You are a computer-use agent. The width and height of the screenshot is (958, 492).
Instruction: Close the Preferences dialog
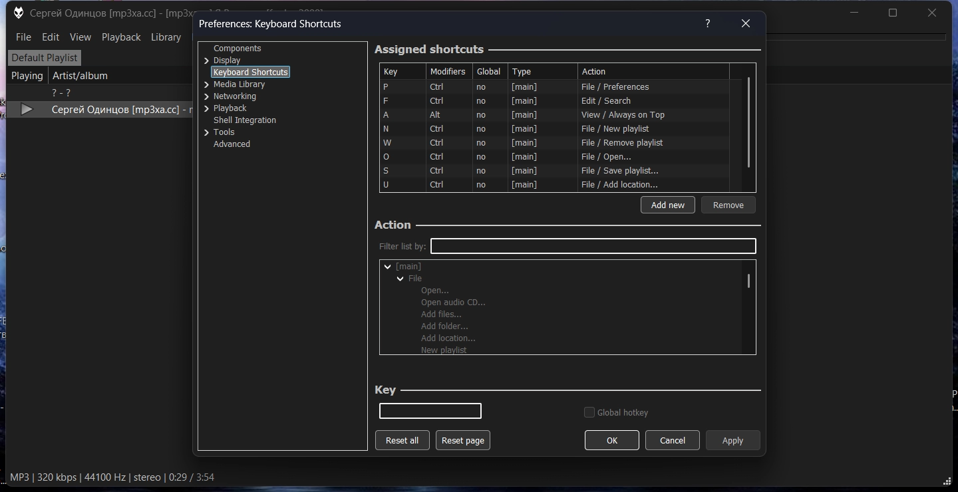coord(745,23)
